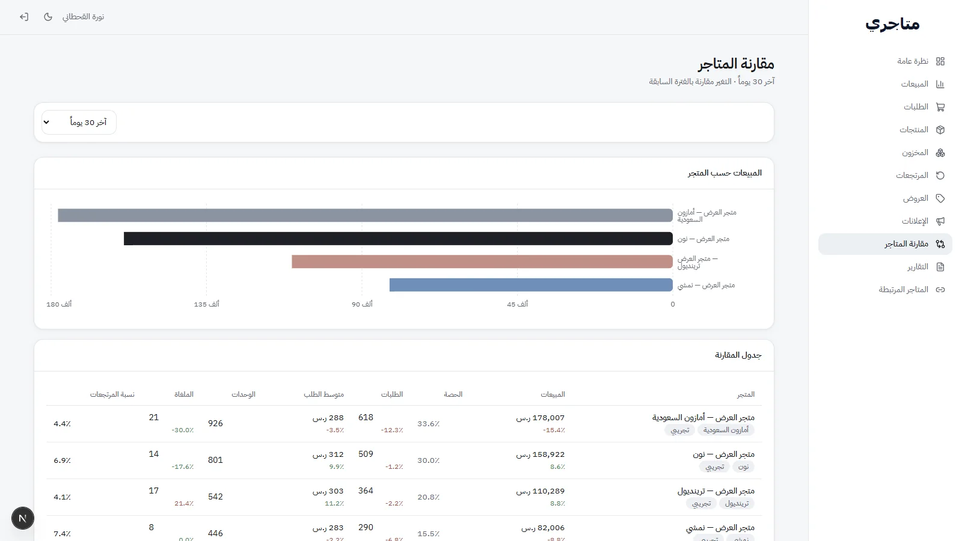This screenshot has width=962, height=541.
Task: Click the نسبة المرتجعات column header
Action: click(112, 394)
